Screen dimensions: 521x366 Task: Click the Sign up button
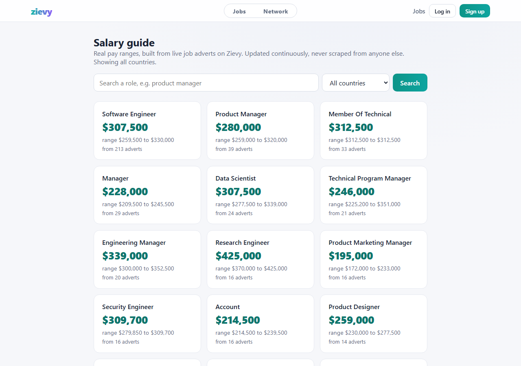pos(475,11)
